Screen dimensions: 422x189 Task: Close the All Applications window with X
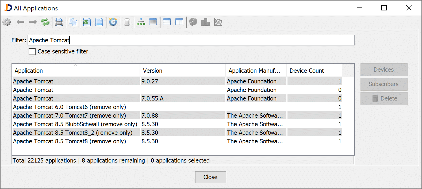pyautogui.click(x=409, y=8)
